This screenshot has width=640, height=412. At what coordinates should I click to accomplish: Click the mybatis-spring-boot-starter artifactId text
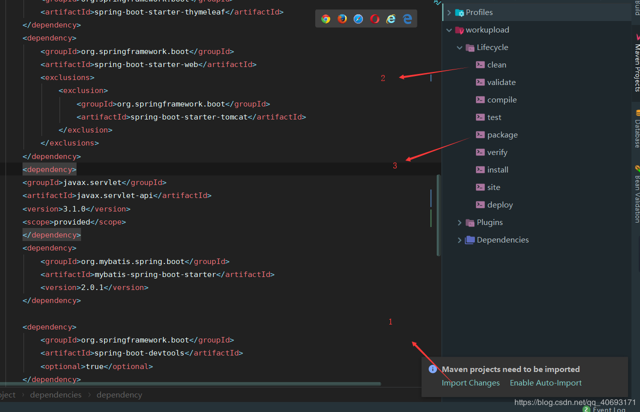click(155, 274)
